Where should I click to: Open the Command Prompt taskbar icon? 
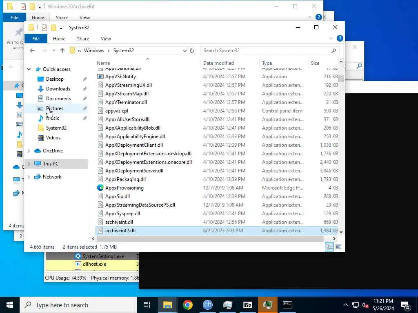click(x=287, y=305)
